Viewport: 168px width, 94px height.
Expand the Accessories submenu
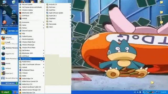pos(31,22)
